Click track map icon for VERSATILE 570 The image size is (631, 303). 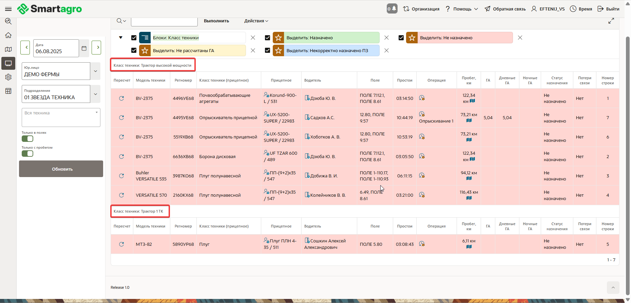point(469,198)
